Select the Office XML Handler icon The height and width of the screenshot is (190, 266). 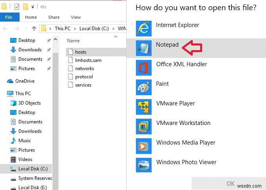click(x=144, y=68)
